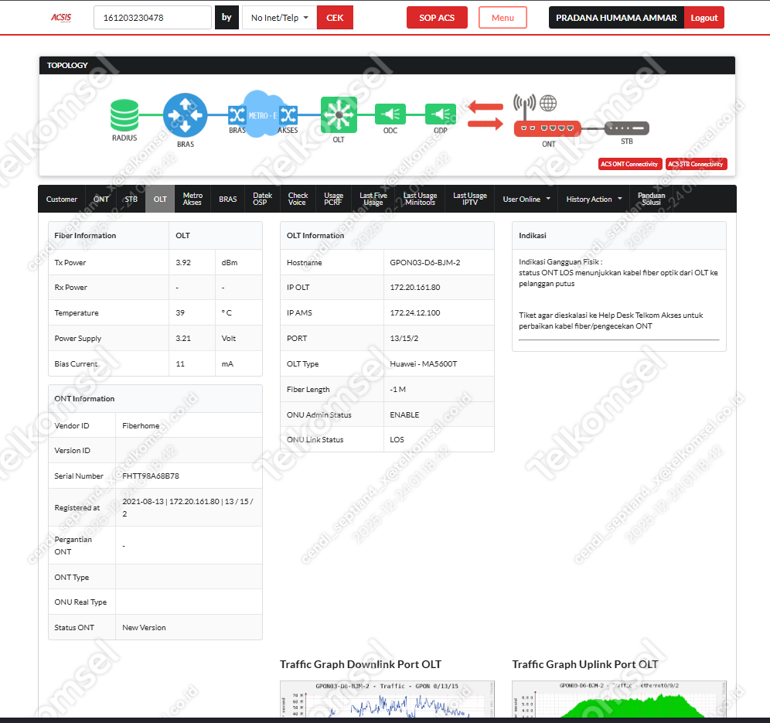Click the ONU Admin Status value ENABLE
Image resolution: width=770 pixels, height=723 pixels.
click(x=404, y=415)
